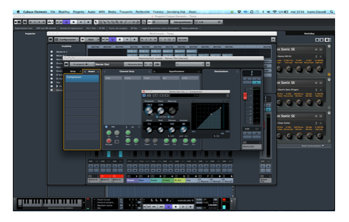Open the Configurazioni dropdown in MixConsole
Image resolution: width=349 pixels, height=222 pixels.
coord(67,40)
